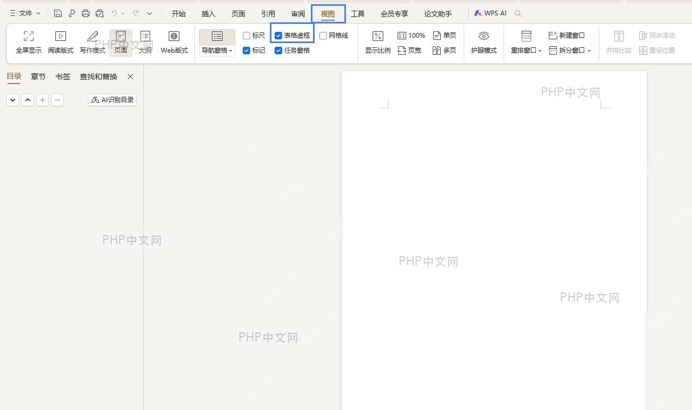Click the 同步滚动 synchronous scrolling button
This screenshot has height=410, width=692.
click(x=657, y=36)
